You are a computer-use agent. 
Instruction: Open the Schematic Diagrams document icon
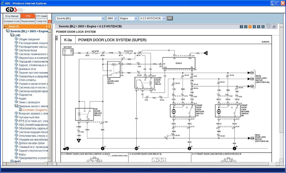pos(20,110)
